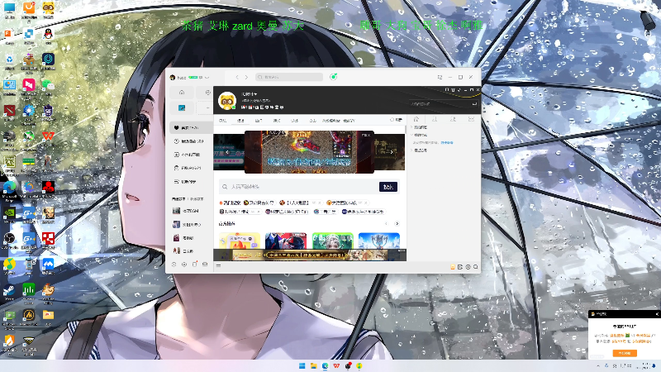Select the sixth category tab
This screenshot has width=661, height=372.
[313, 121]
